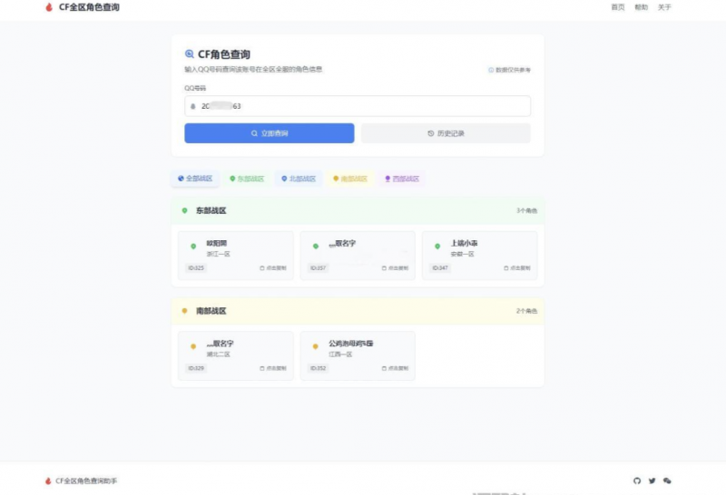Screen dimensions: 726x495
Task: Copy the ID:357 card via 点击复制
Action: tap(395, 267)
